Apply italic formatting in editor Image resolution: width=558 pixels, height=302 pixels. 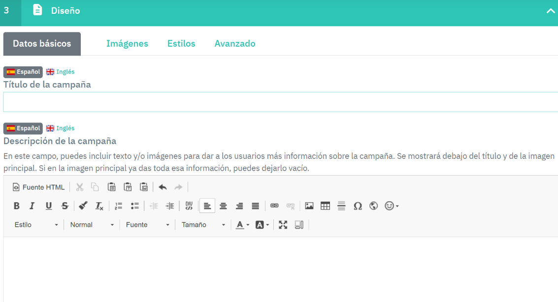coord(32,206)
